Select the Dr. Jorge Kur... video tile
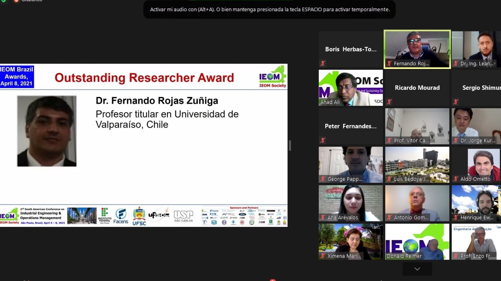The image size is (501, 281). coord(476,126)
